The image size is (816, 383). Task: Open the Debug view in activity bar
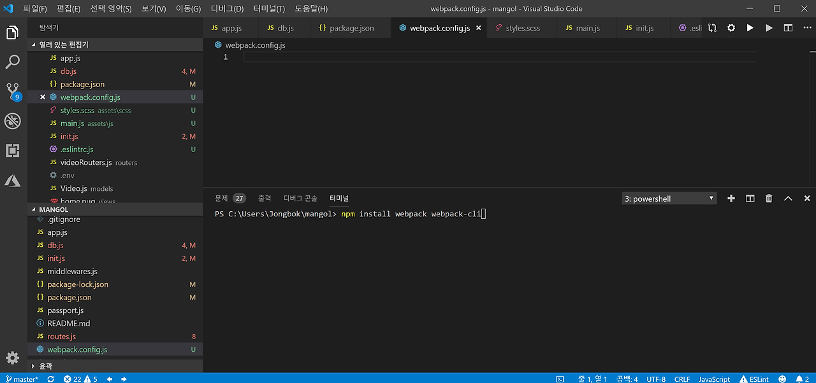click(13, 121)
